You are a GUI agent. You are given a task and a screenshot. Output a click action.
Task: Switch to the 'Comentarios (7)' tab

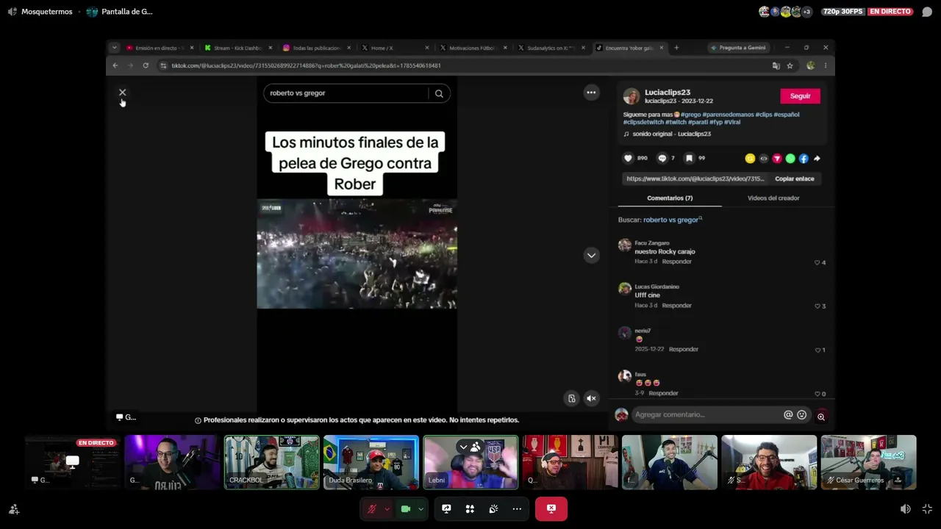coord(670,198)
